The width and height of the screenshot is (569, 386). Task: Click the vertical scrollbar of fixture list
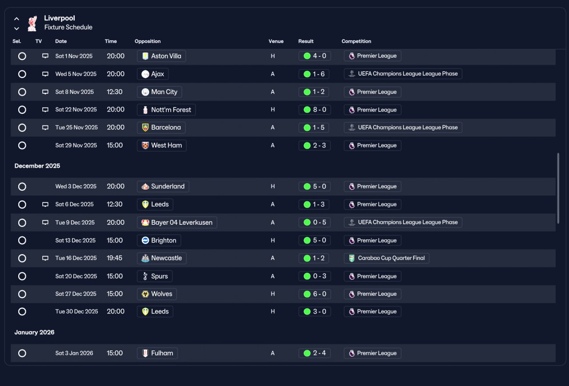[x=558, y=188]
